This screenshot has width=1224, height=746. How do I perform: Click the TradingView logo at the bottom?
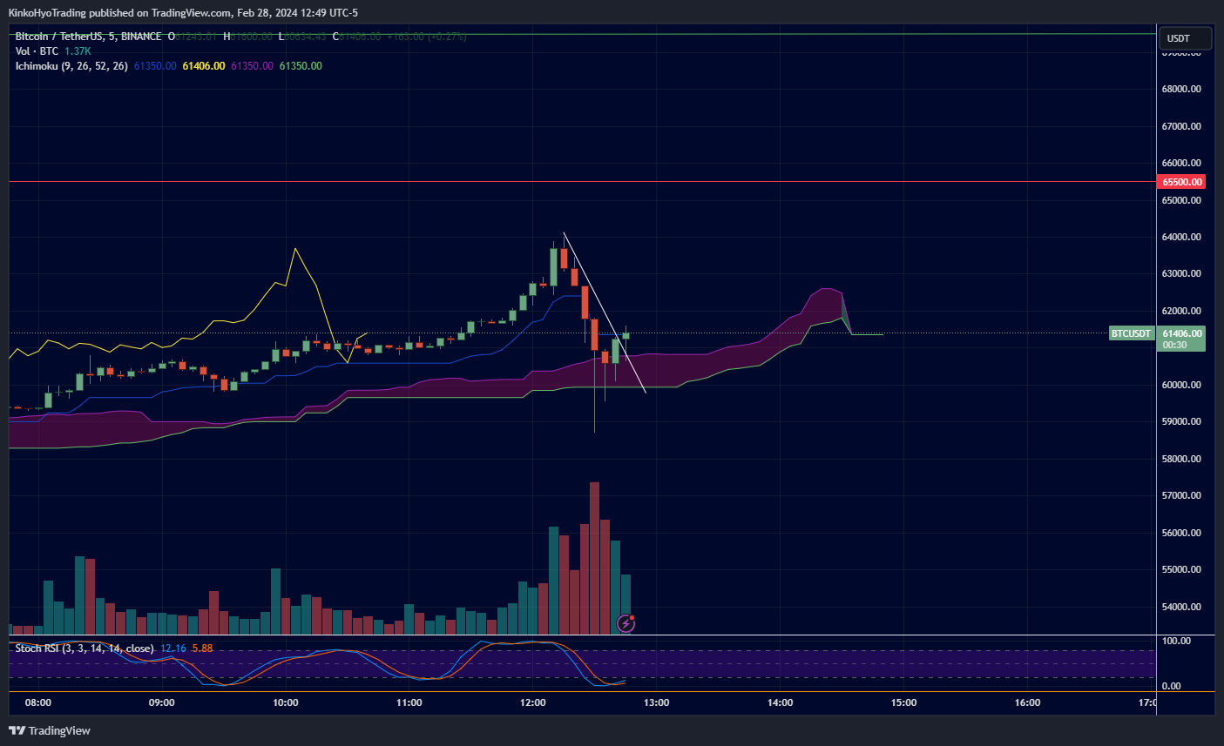click(x=50, y=730)
